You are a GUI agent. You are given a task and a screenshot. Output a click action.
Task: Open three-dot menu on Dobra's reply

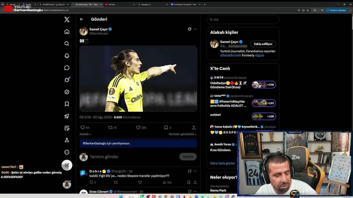[195, 171]
